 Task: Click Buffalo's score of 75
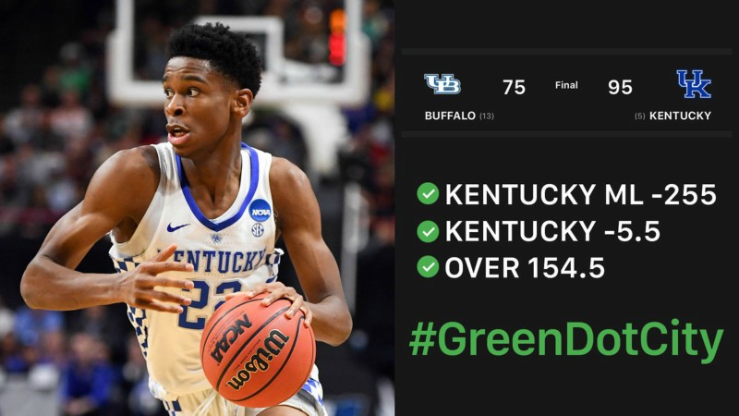(514, 87)
